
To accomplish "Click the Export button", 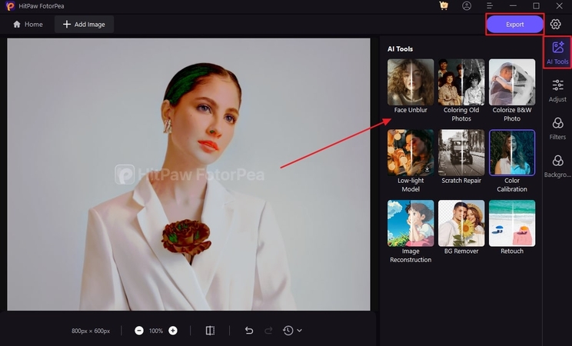I will click(x=515, y=25).
